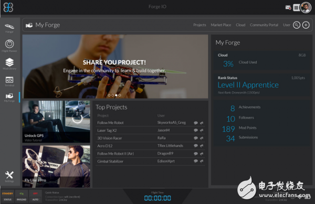The width and height of the screenshot is (315, 204).
Task: Comment on Follow Me Robot II (Air)
Action: pyautogui.click(x=196, y=154)
